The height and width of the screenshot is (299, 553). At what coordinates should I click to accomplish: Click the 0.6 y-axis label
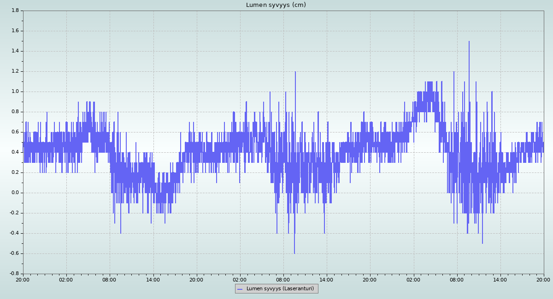click(15, 132)
